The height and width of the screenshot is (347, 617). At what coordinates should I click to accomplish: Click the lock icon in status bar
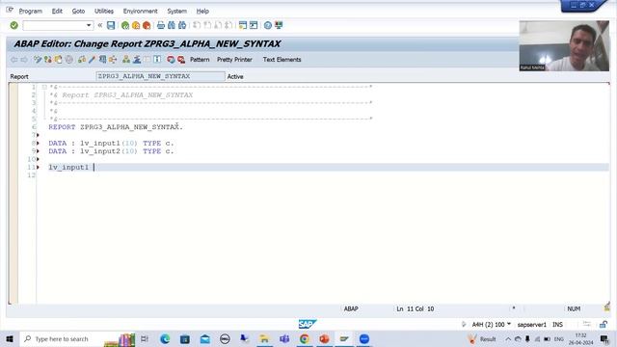click(x=603, y=325)
